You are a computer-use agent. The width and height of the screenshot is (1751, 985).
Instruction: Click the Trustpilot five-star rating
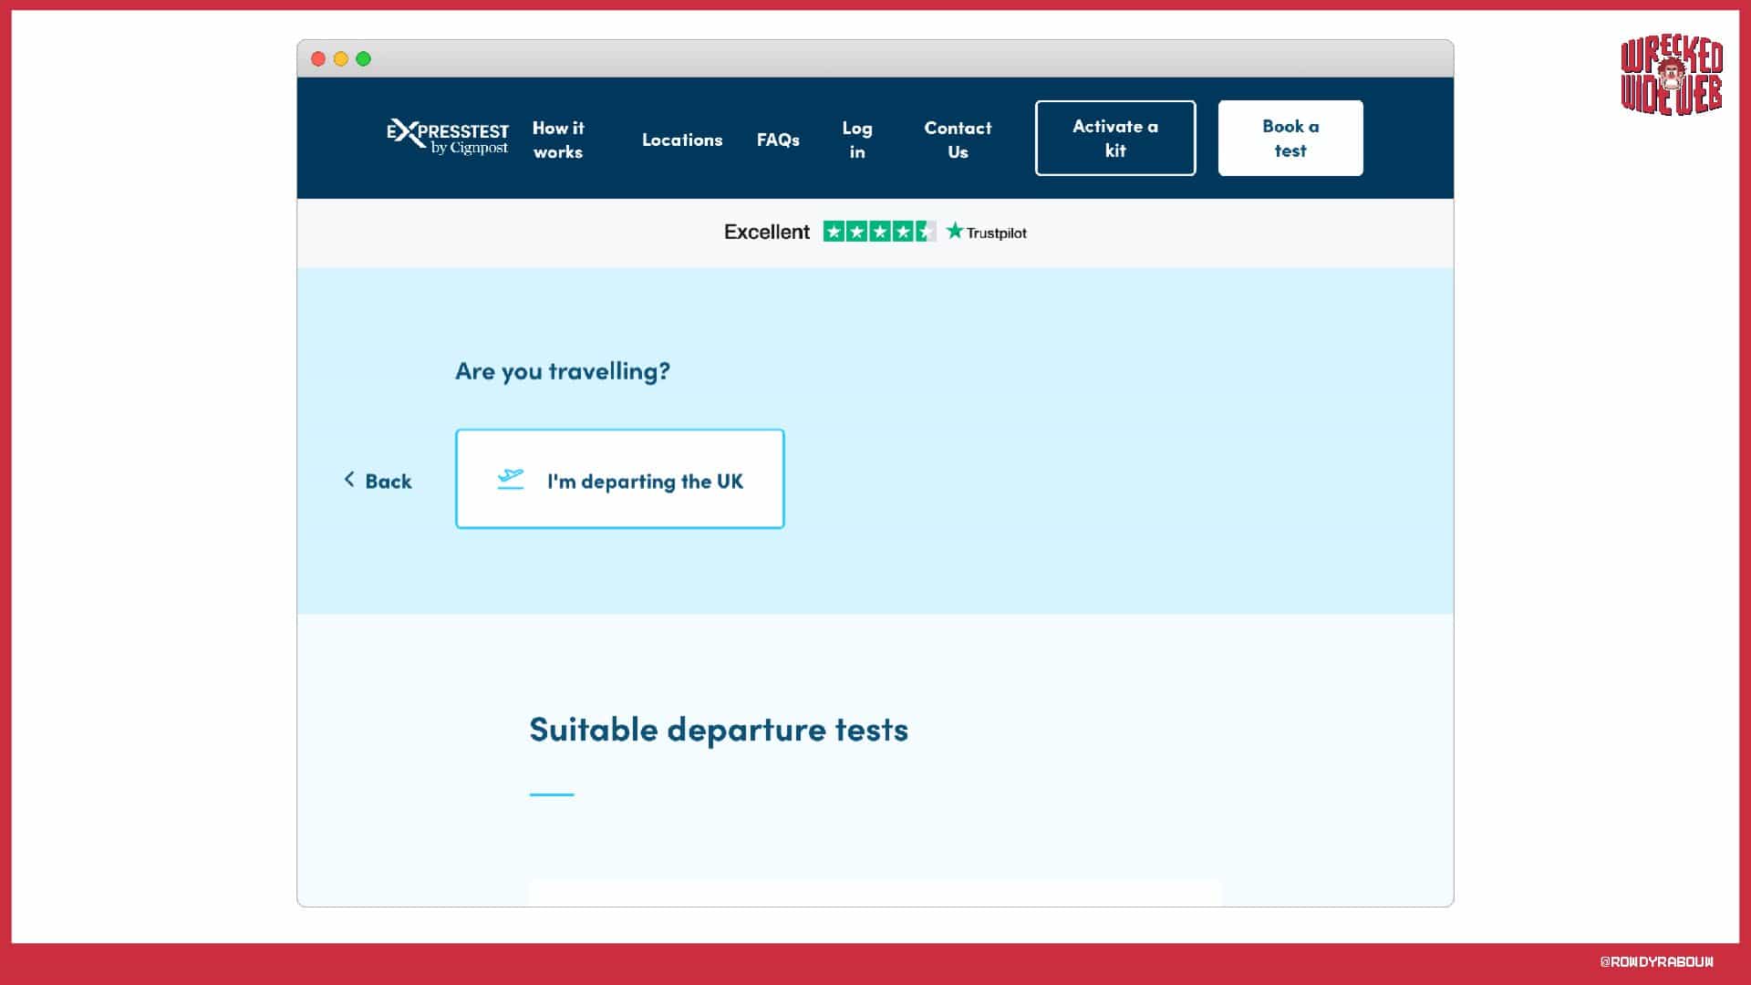pyautogui.click(x=878, y=232)
